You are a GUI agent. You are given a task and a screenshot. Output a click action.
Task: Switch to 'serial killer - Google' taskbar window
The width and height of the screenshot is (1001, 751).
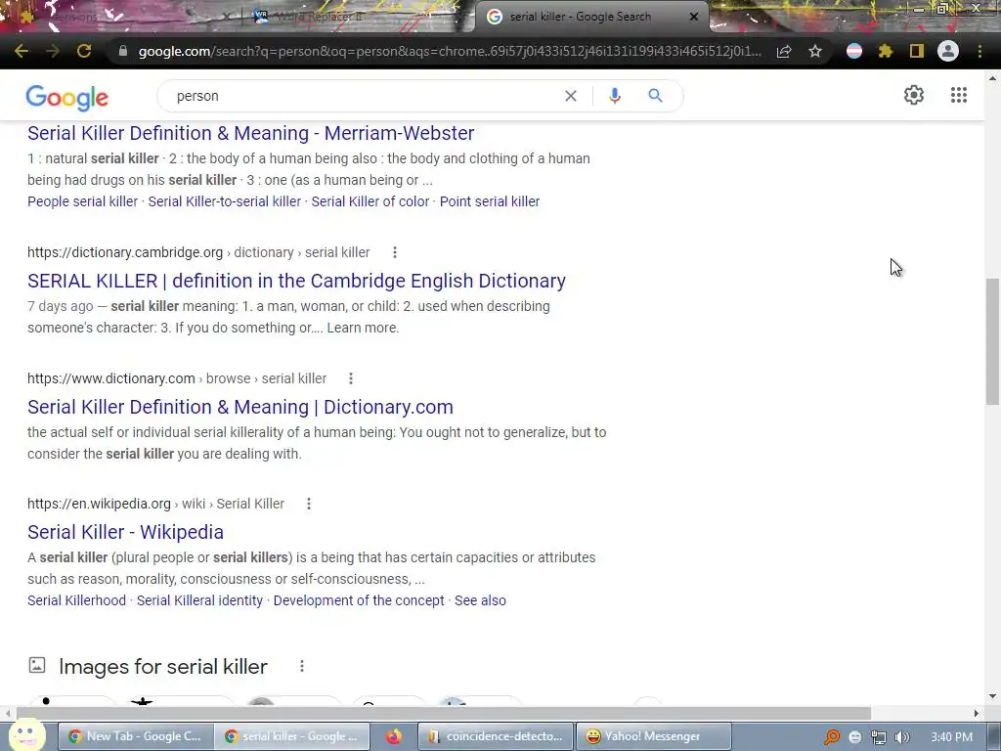point(291,736)
